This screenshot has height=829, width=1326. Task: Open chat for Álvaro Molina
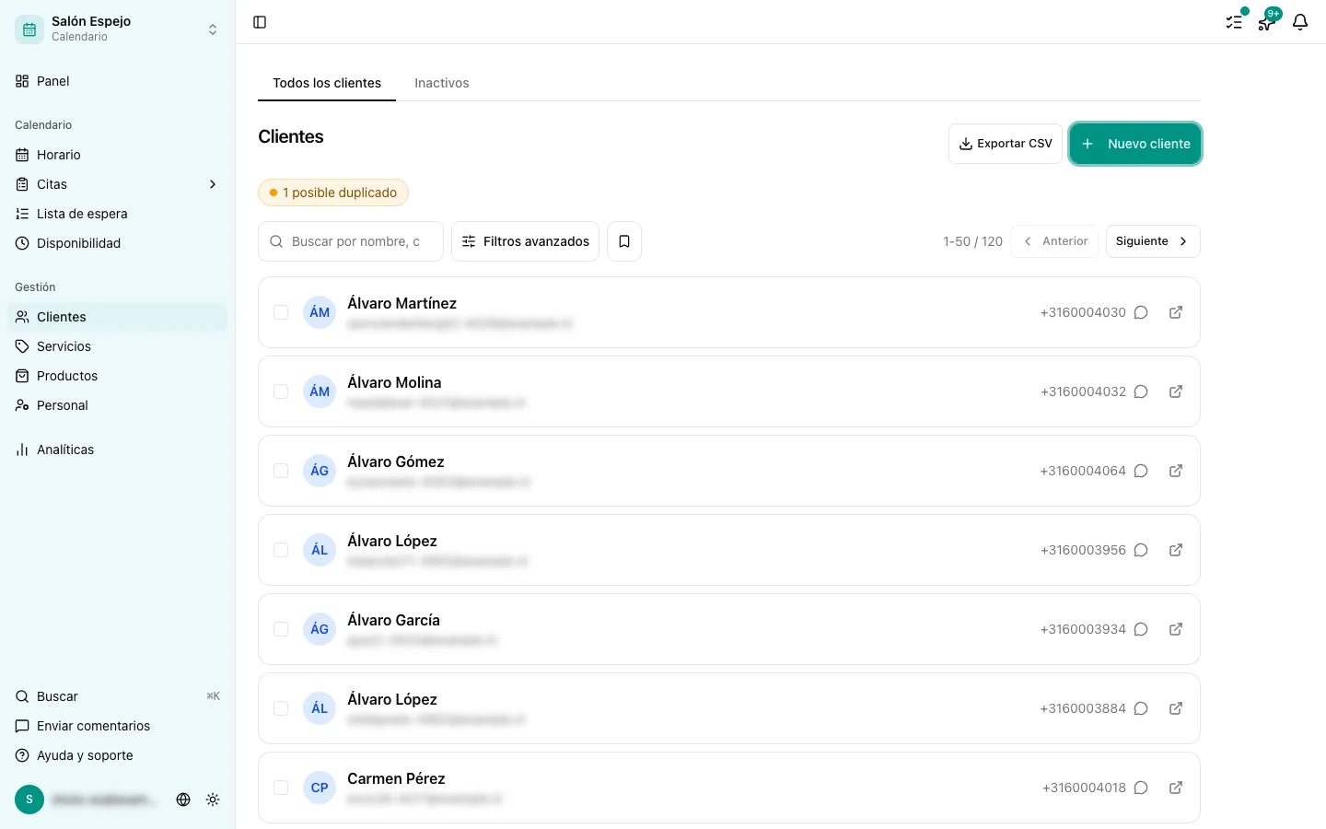(x=1141, y=391)
